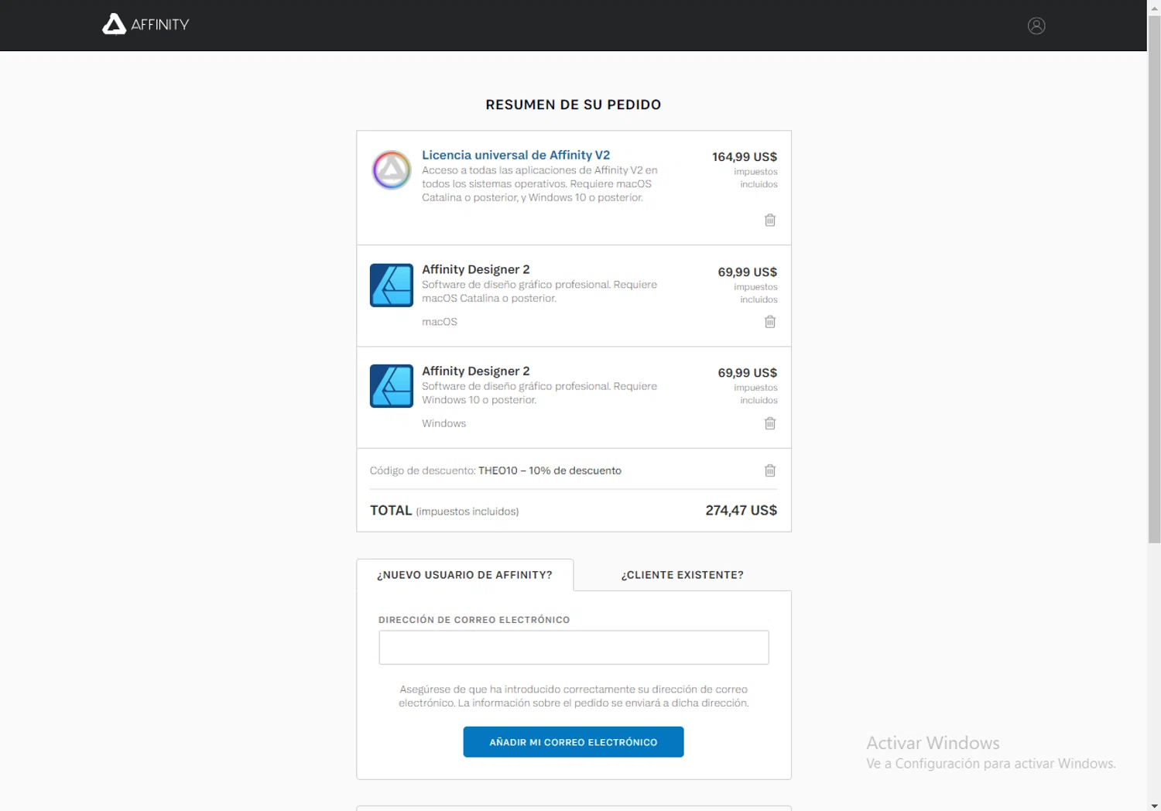Focus the Dirección de correo electrónico field
Image resolution: width=1161 pixels, height=811 pixels.
[x=574, y=648]
